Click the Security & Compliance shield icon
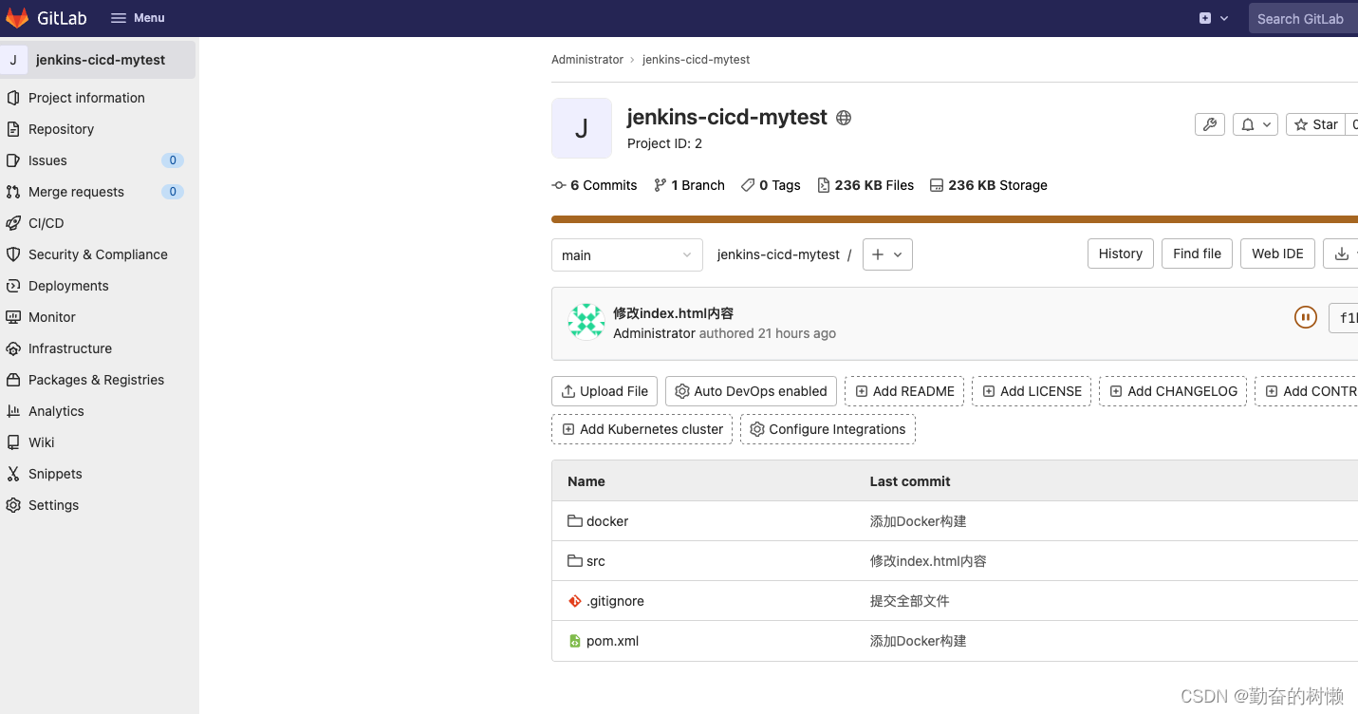Viewport: 1358px width, 714px height. [13, 254]
